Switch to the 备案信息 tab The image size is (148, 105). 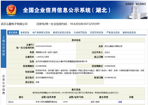(25, 33)
